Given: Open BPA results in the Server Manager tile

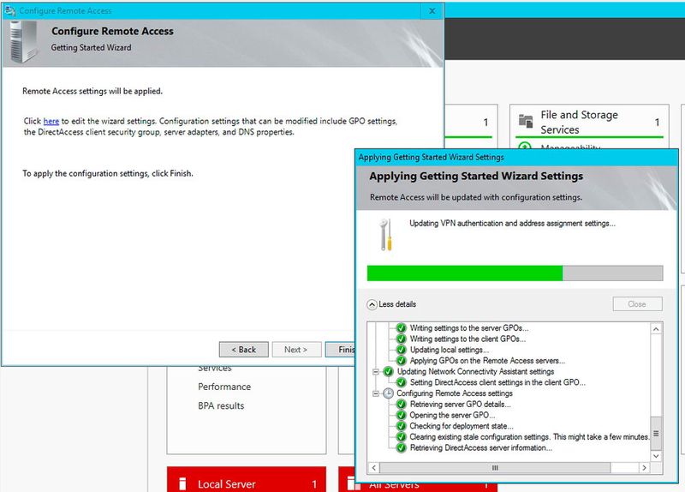Looking at the screenshot, I should [x=221, y=405].
